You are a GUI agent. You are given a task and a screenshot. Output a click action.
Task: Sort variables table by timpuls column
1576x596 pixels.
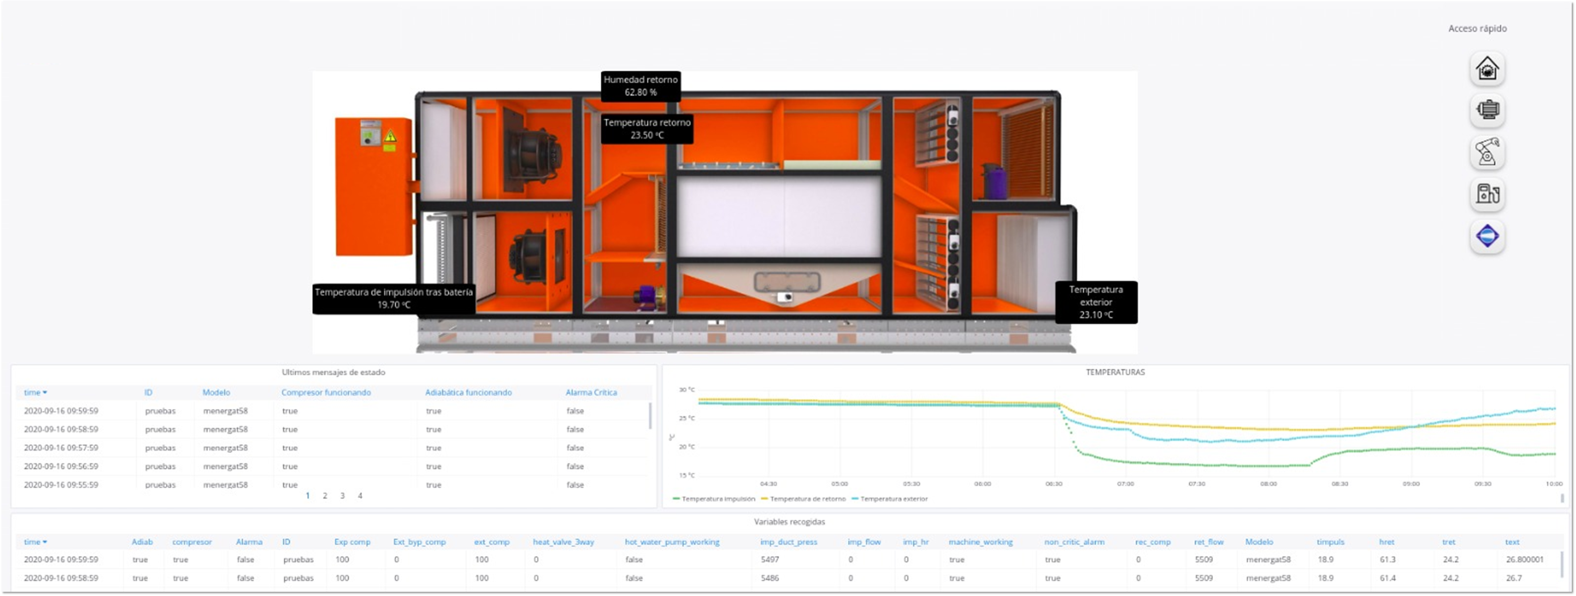pos(1330,542)
